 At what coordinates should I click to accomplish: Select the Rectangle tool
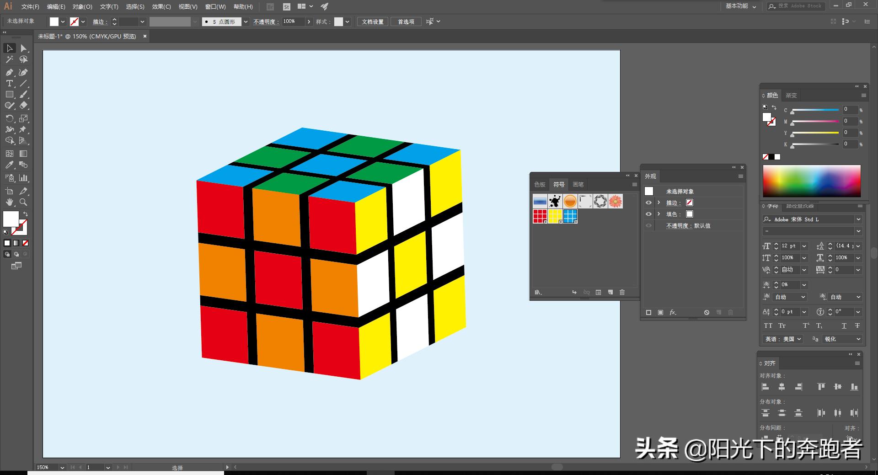tap(9, 95)
